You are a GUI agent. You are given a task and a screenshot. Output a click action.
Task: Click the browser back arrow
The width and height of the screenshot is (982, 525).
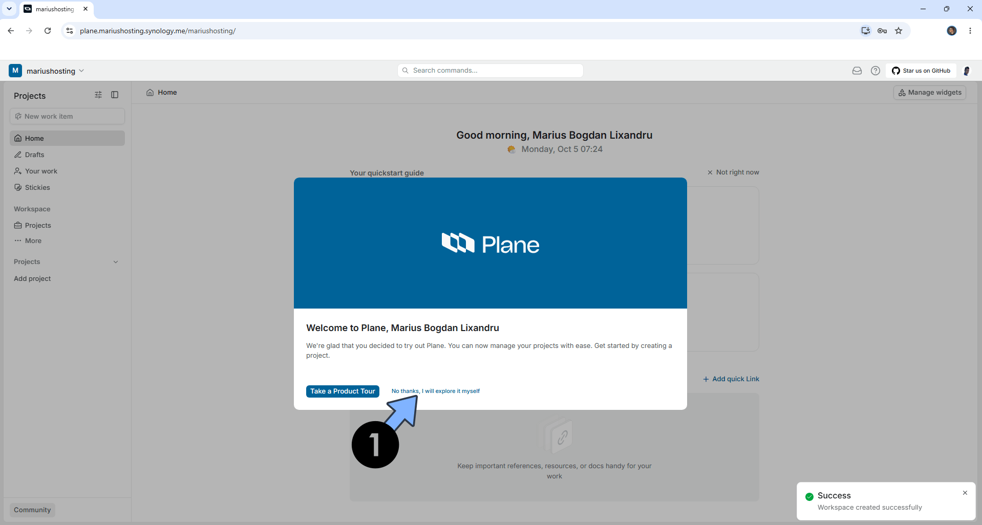click(11, 31)
